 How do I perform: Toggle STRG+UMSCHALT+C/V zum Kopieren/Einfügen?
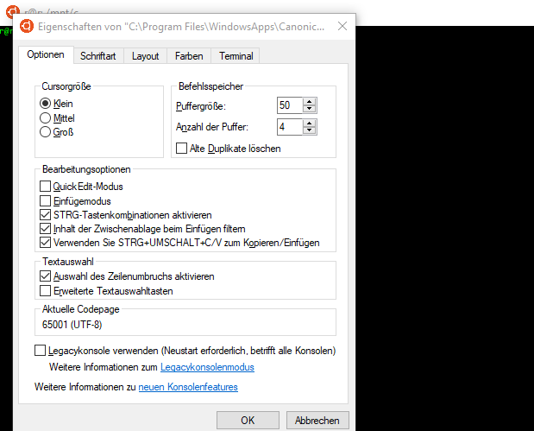click(45, 243)
